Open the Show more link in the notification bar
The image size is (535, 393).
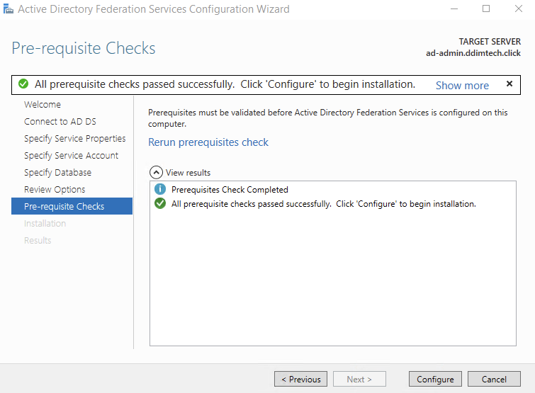pos(462,85)
